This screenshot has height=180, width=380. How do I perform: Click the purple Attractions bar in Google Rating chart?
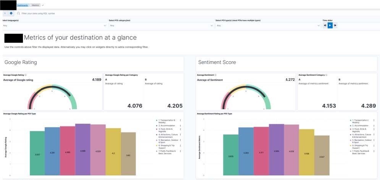(82, 149)
